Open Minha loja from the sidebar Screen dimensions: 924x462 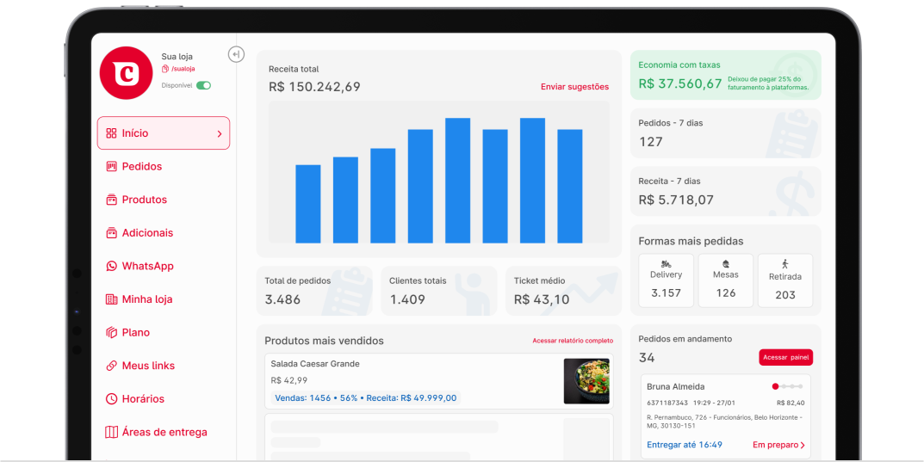tap(146, 299)
